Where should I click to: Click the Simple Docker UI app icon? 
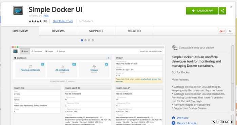pos(18,11)
